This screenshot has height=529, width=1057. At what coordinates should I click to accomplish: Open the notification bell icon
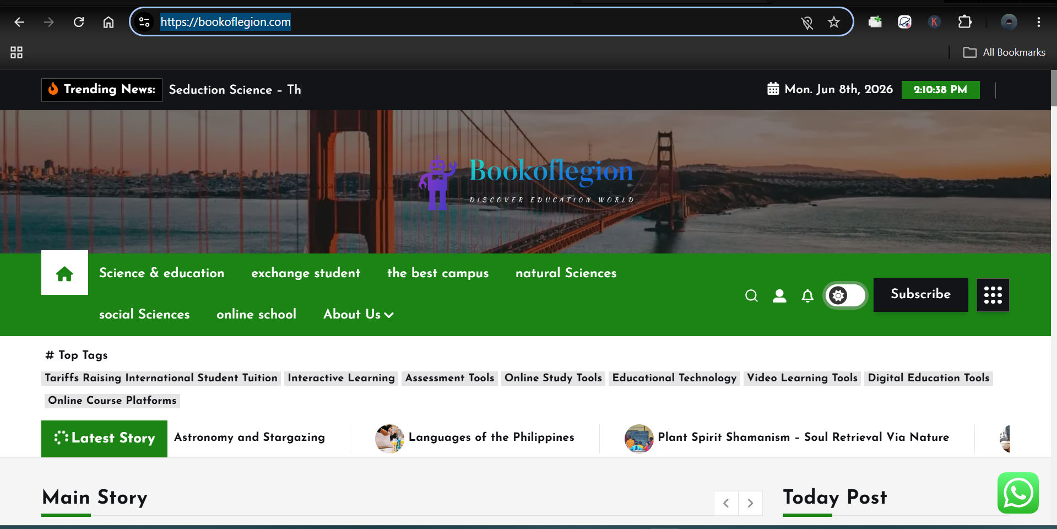(807, 296)
